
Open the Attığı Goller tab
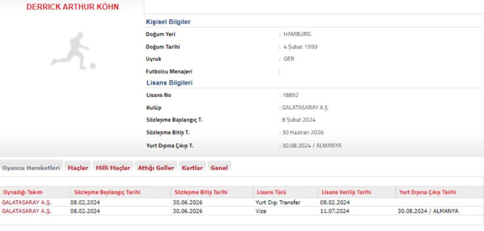156,168
